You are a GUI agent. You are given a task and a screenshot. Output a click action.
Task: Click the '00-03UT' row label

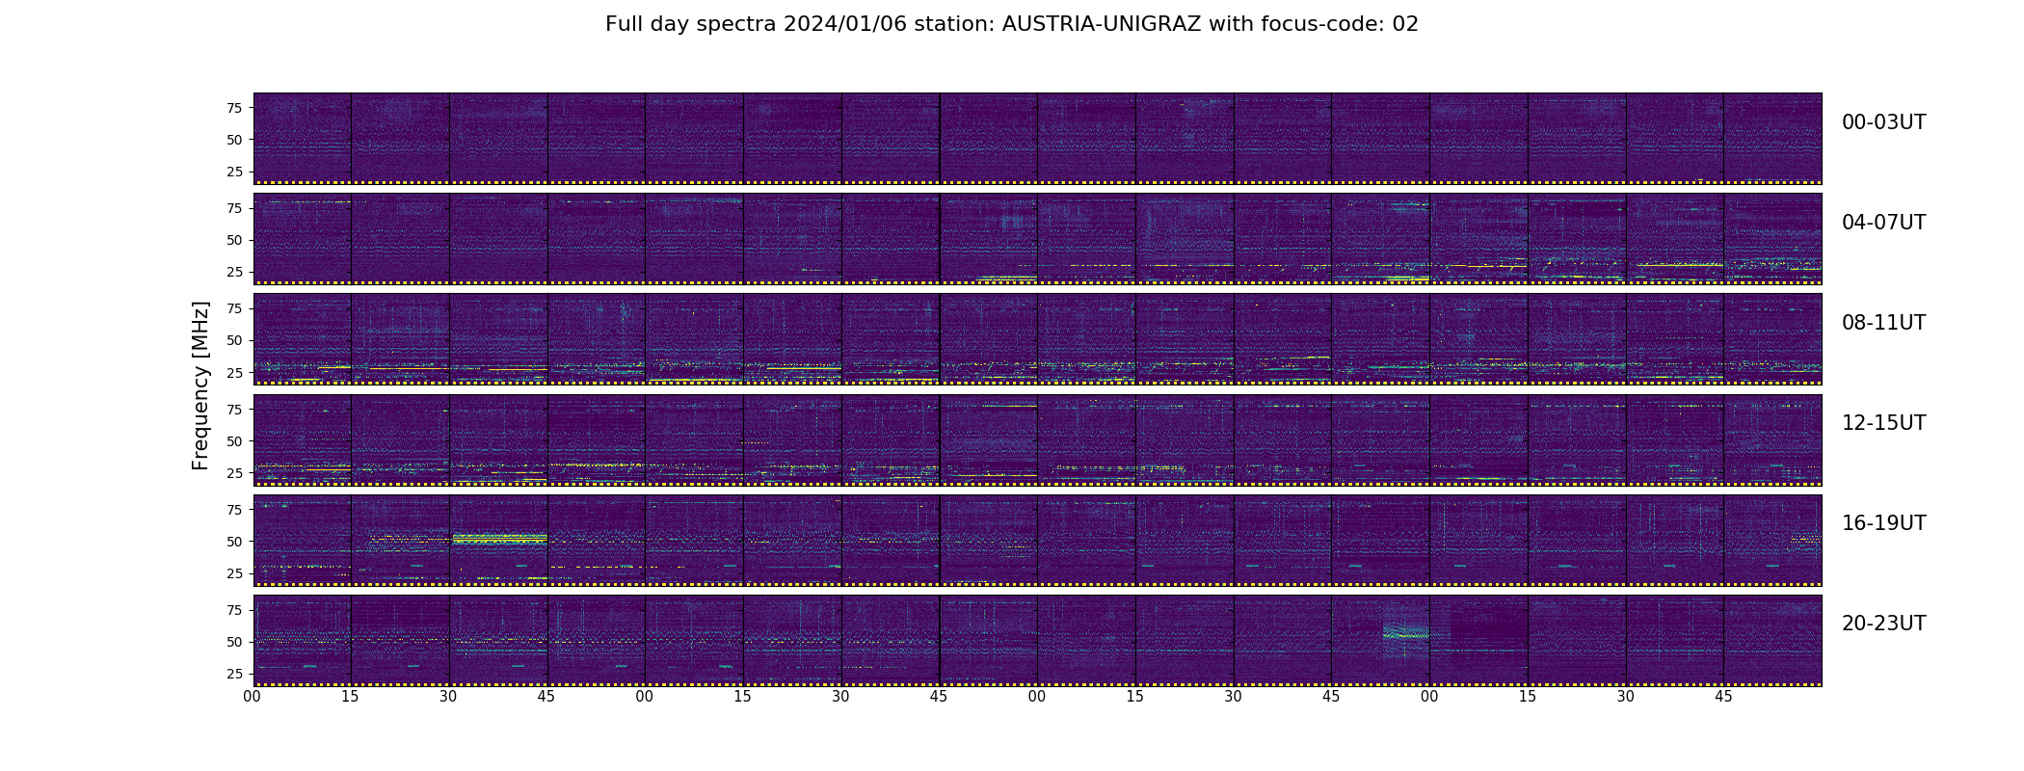tap(1883, 122)
